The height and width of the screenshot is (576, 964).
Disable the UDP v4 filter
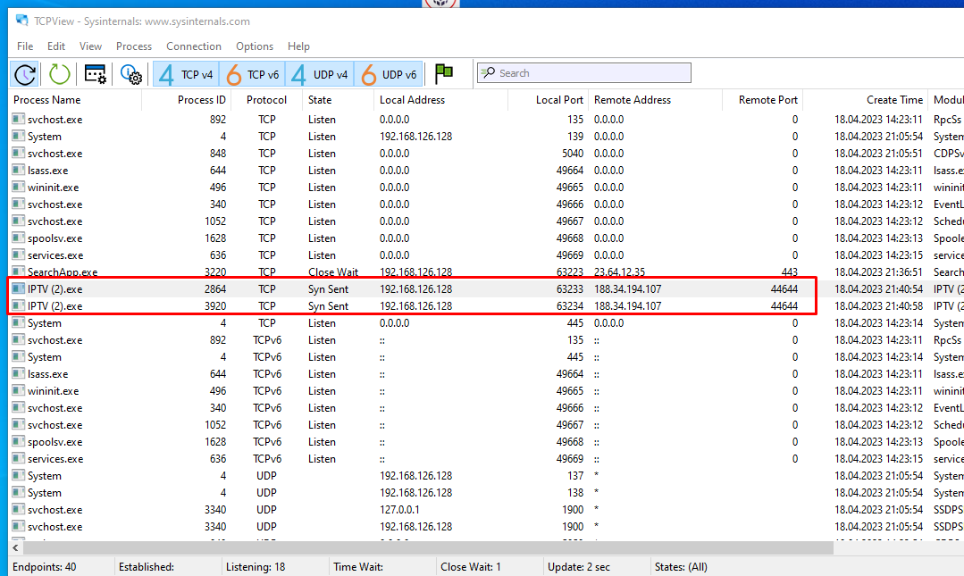[x=320, y=74]
